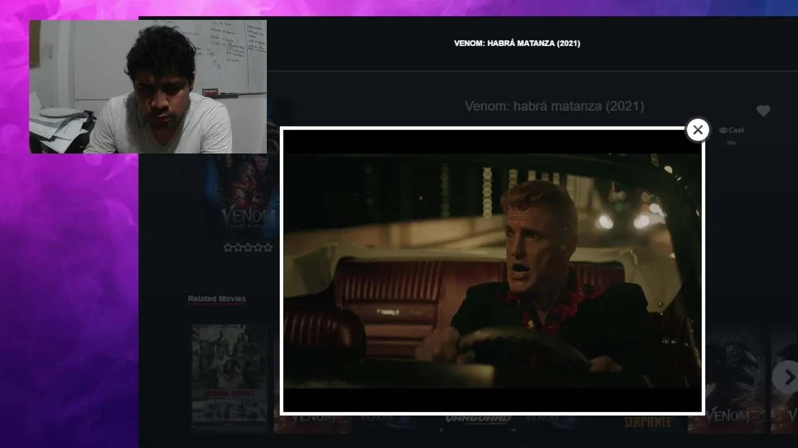Image resolution: width=798 pixels, height=448 pixels.
Task: Open the Vanguard related movie poster
Action: pos(478,423)
